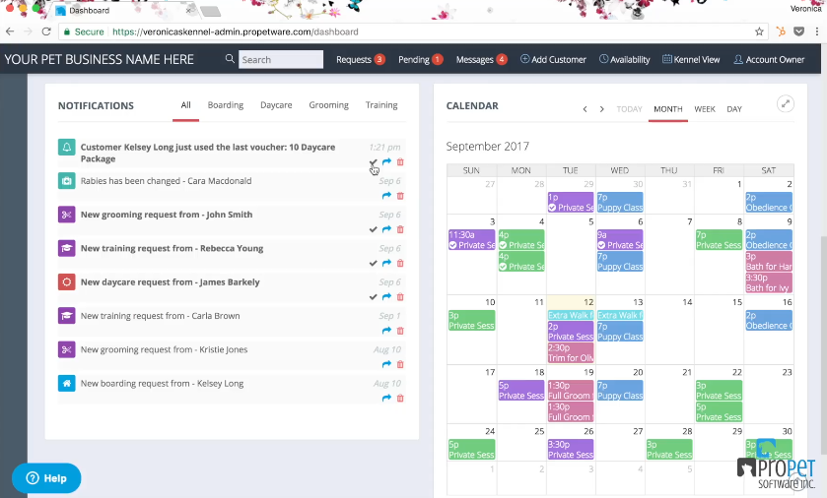827x498 pixels.
Task: Click the forward arrow for Kristie Jones request
Action: click(386, 364)
